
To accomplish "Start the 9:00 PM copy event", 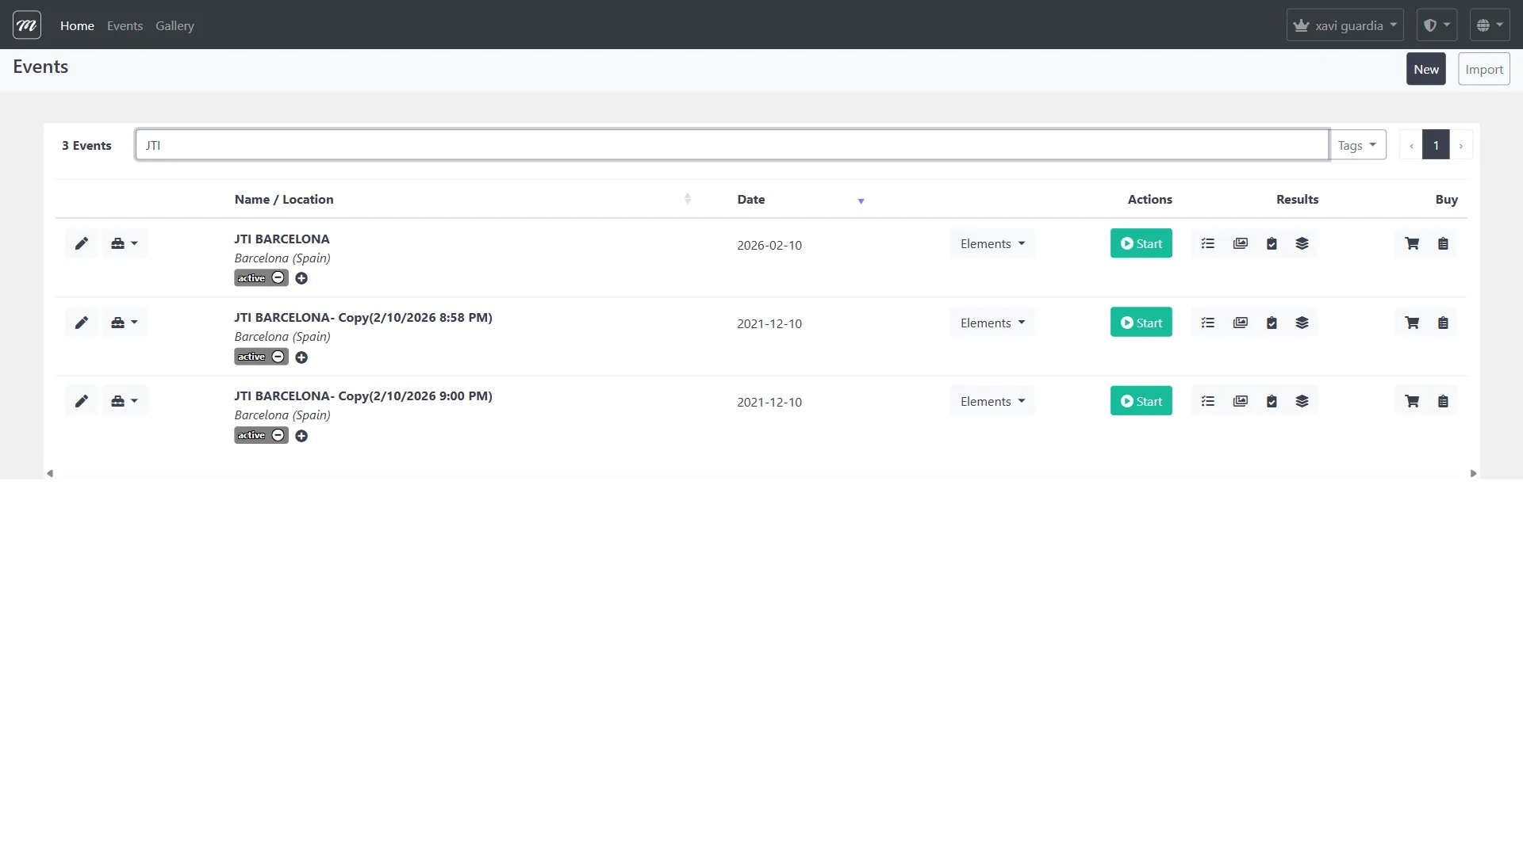I will click(1141, 401).
